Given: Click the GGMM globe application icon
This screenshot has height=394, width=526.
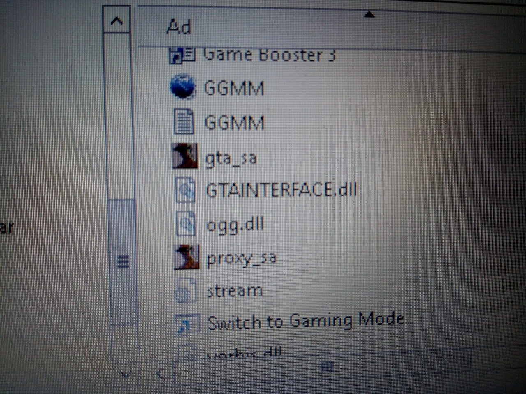Looking at the screenshot, I should pyautogui.click(x=183, y=87).
